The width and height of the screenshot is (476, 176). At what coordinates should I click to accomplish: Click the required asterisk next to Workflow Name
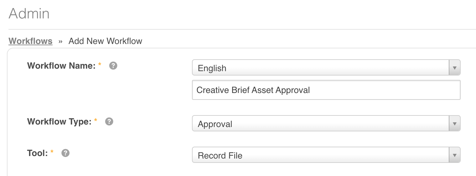(x=100, y=65)
